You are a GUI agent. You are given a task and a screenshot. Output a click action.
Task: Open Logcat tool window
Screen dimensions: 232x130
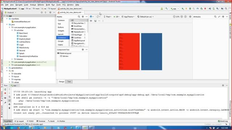tap(19, 121)
